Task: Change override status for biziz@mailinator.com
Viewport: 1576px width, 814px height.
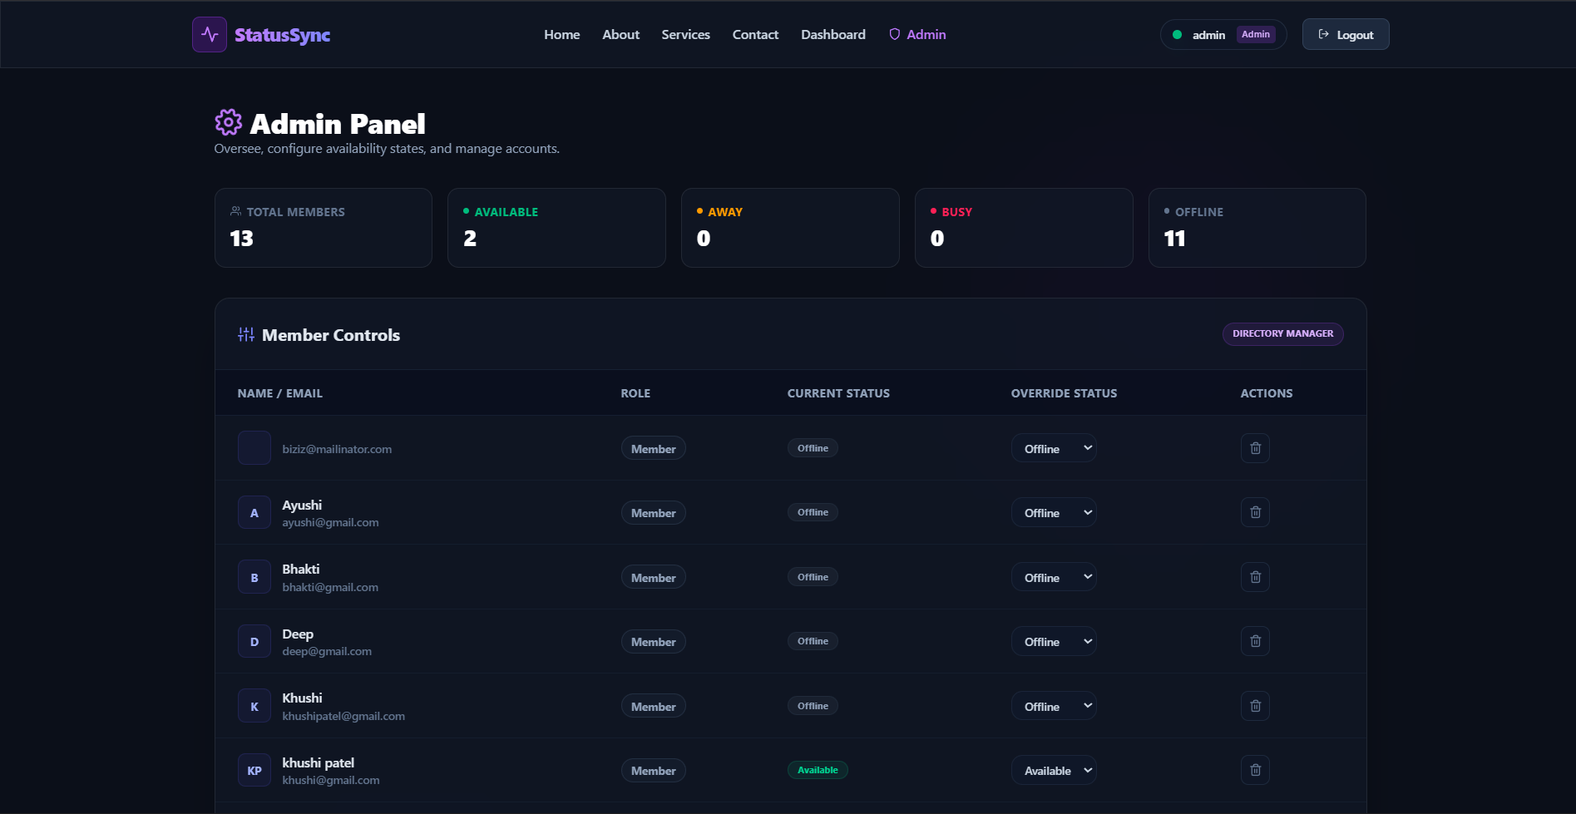Action: [x=1054, y=448]
